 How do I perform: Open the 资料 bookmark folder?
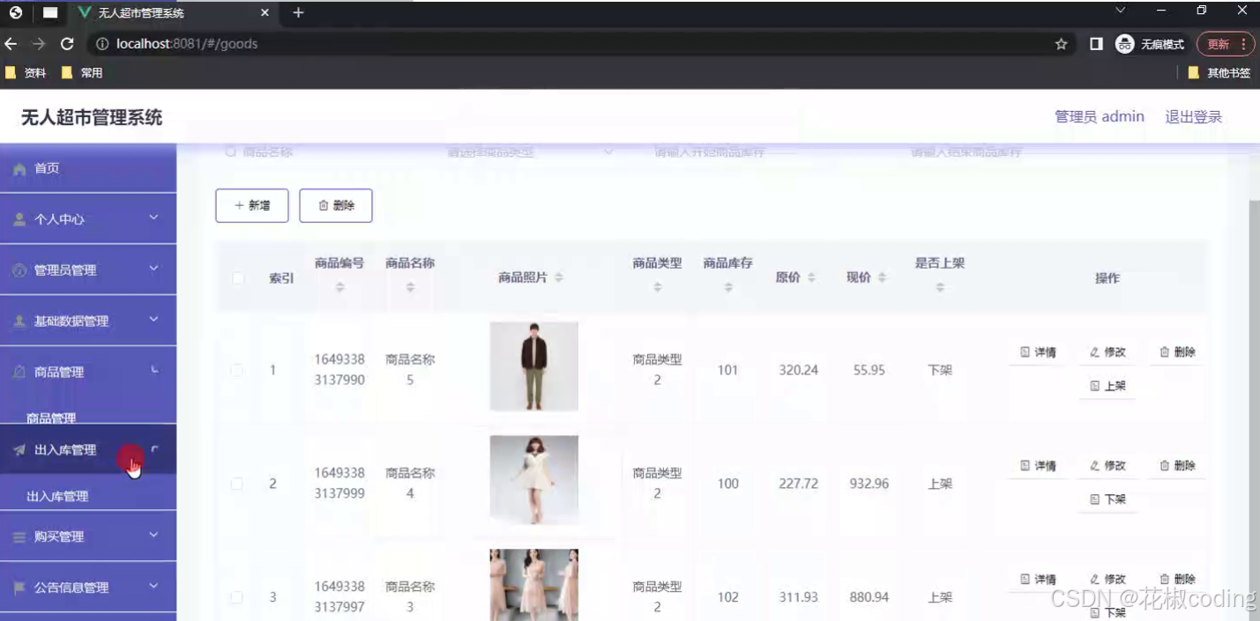[x=26, y=73]
